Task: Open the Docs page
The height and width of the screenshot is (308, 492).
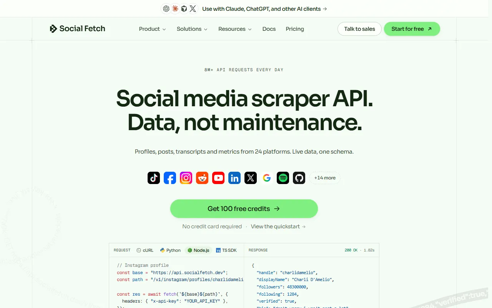Action: click(x=269, y=29)
